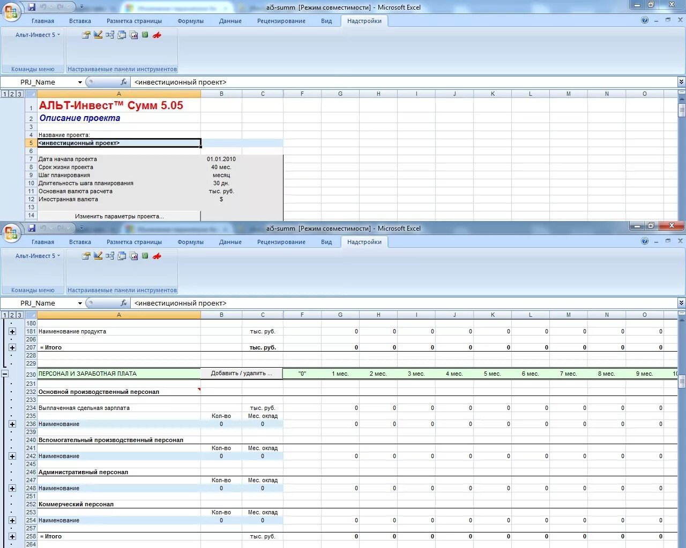
Task: Click the fx insert function icon, top window
Action: 124,82
